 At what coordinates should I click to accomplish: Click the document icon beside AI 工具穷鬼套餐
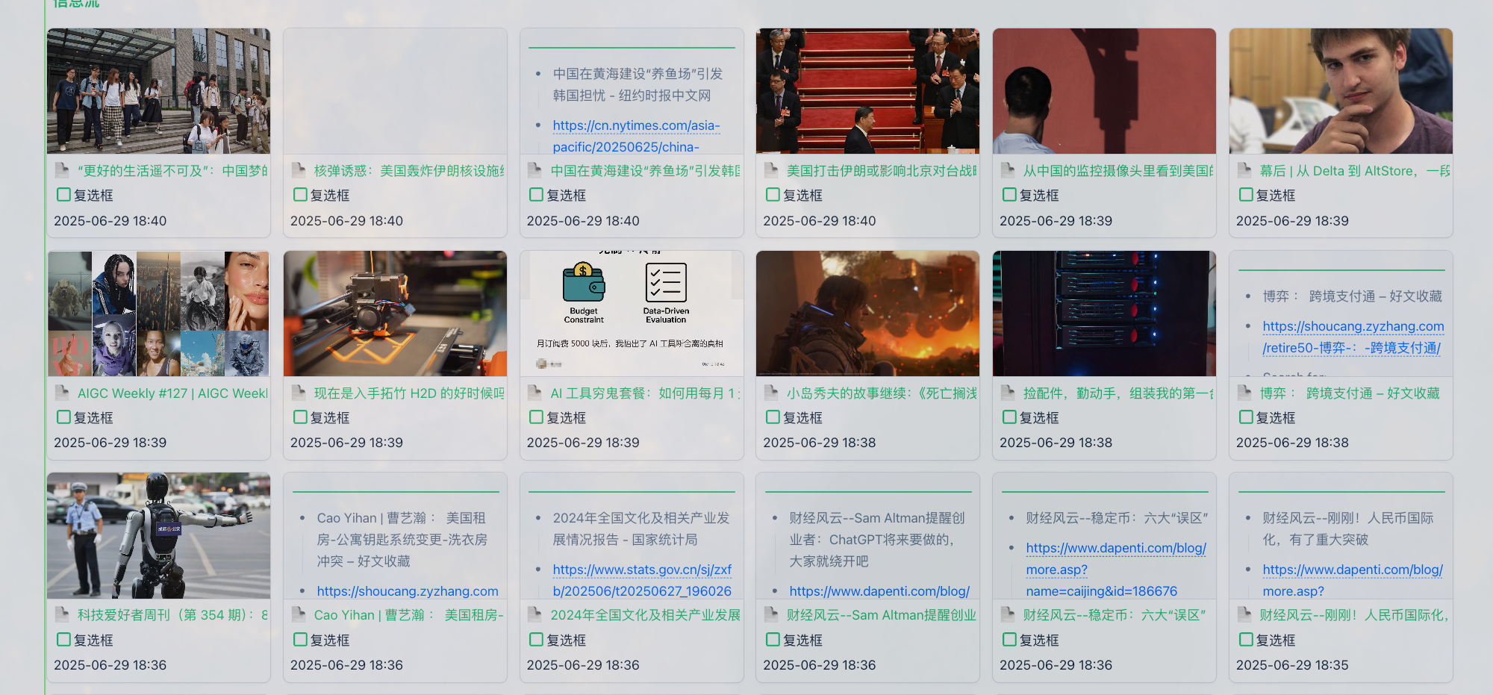coord(535,393)
